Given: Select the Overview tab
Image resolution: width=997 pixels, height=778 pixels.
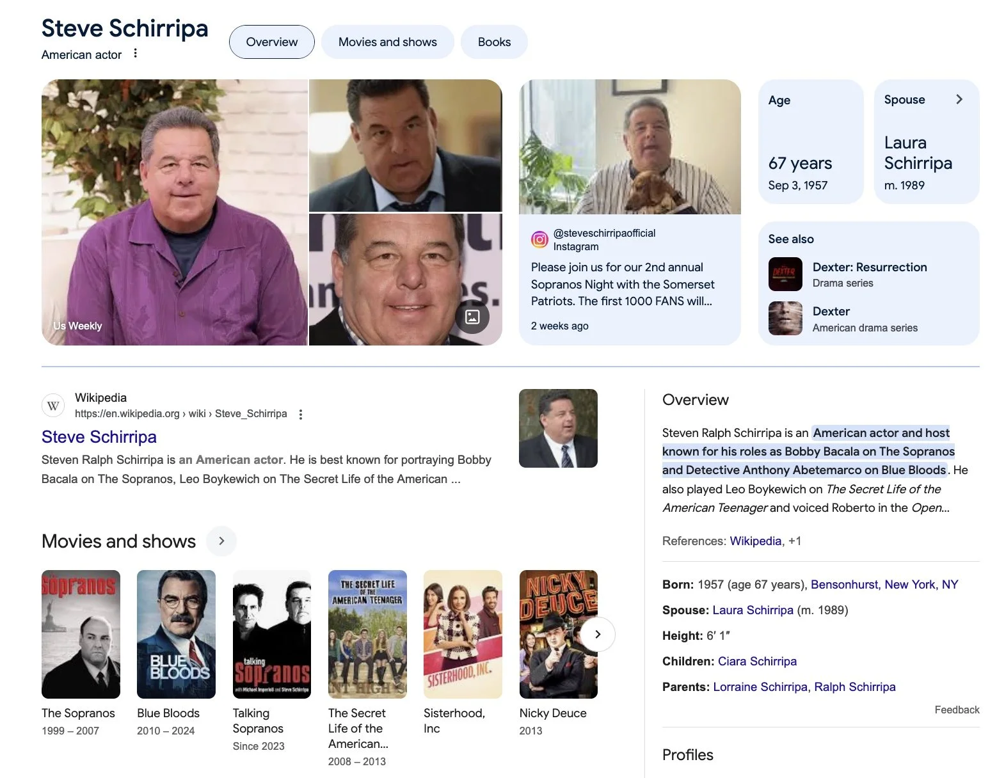Looking at the screenshot, I should (272, 42).
